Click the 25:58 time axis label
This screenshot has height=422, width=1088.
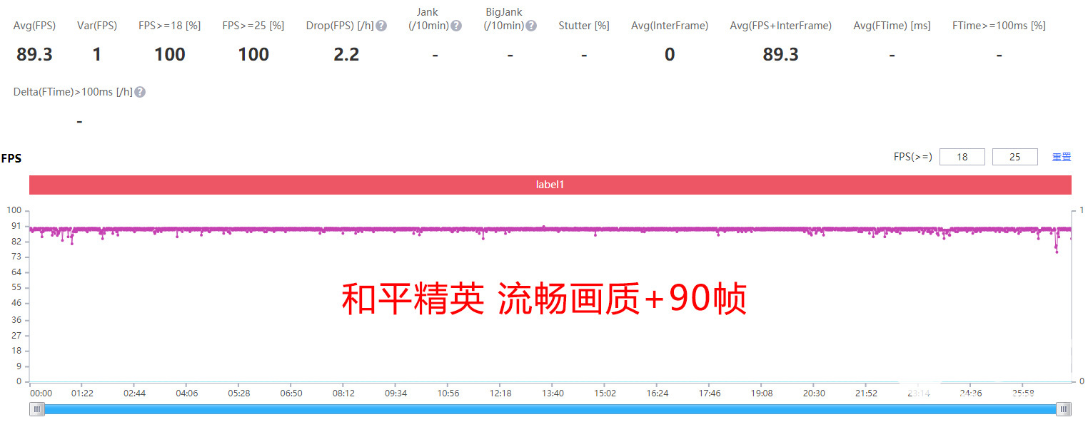coord(1023,393)
